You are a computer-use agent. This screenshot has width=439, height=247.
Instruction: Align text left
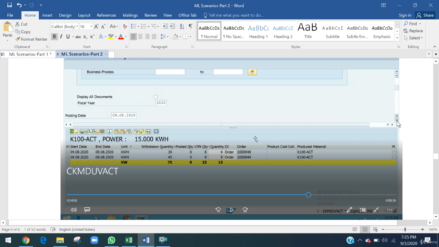[x=134, y=36]
